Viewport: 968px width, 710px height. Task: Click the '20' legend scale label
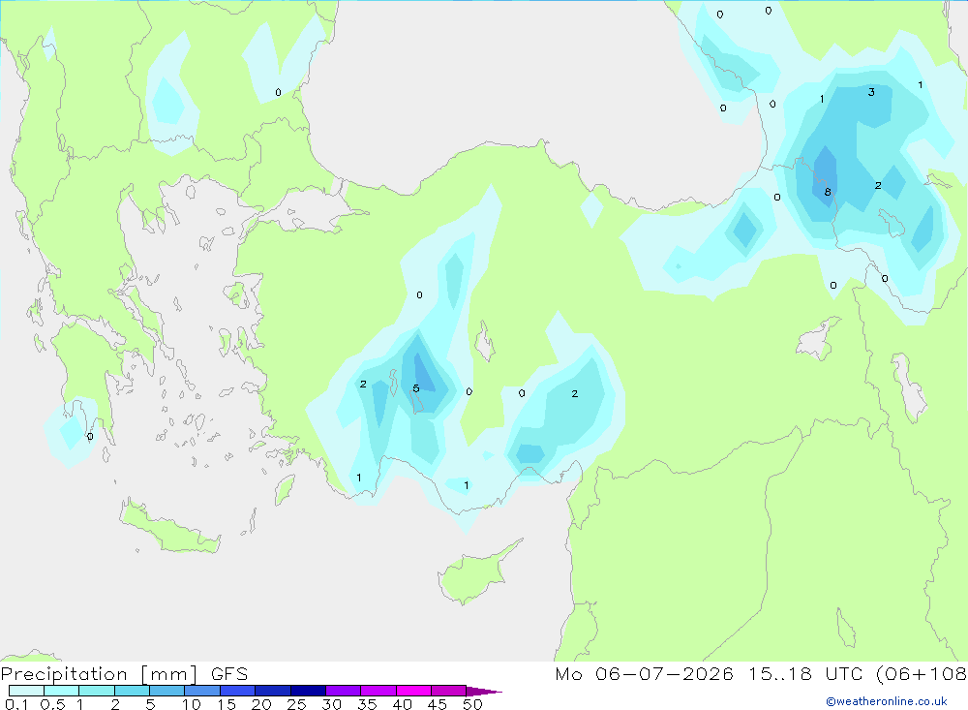click(x=261, y=704)
